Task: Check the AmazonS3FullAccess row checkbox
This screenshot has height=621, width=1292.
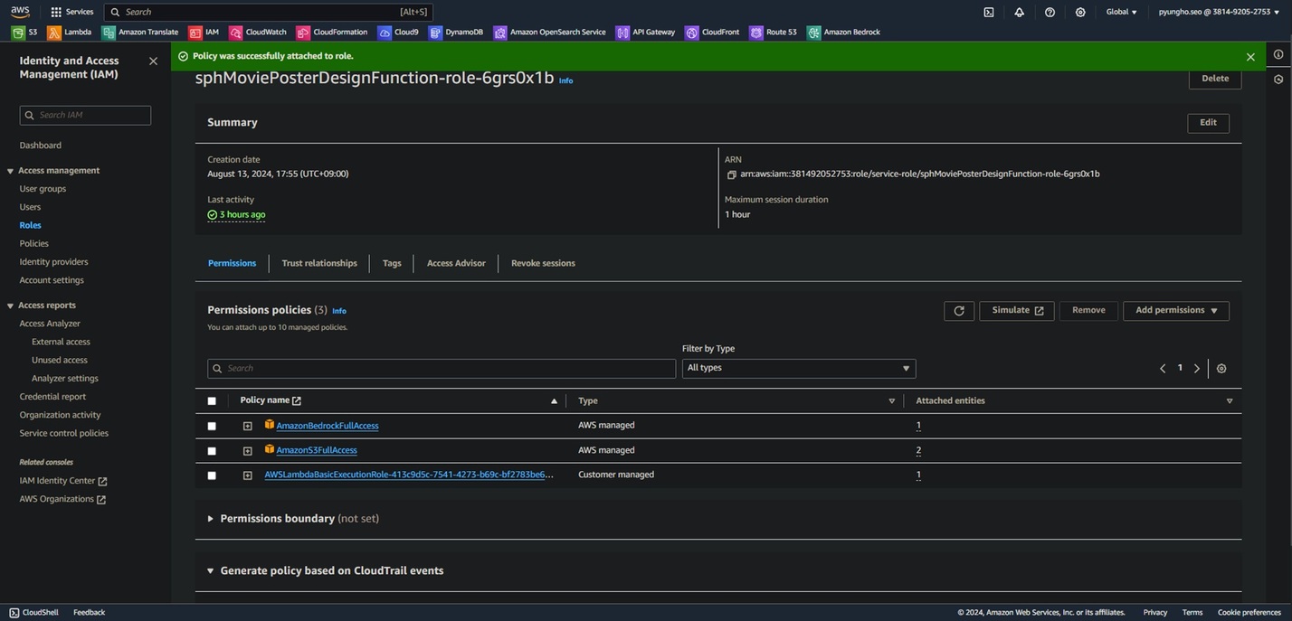Action: [x=212, y=451]
